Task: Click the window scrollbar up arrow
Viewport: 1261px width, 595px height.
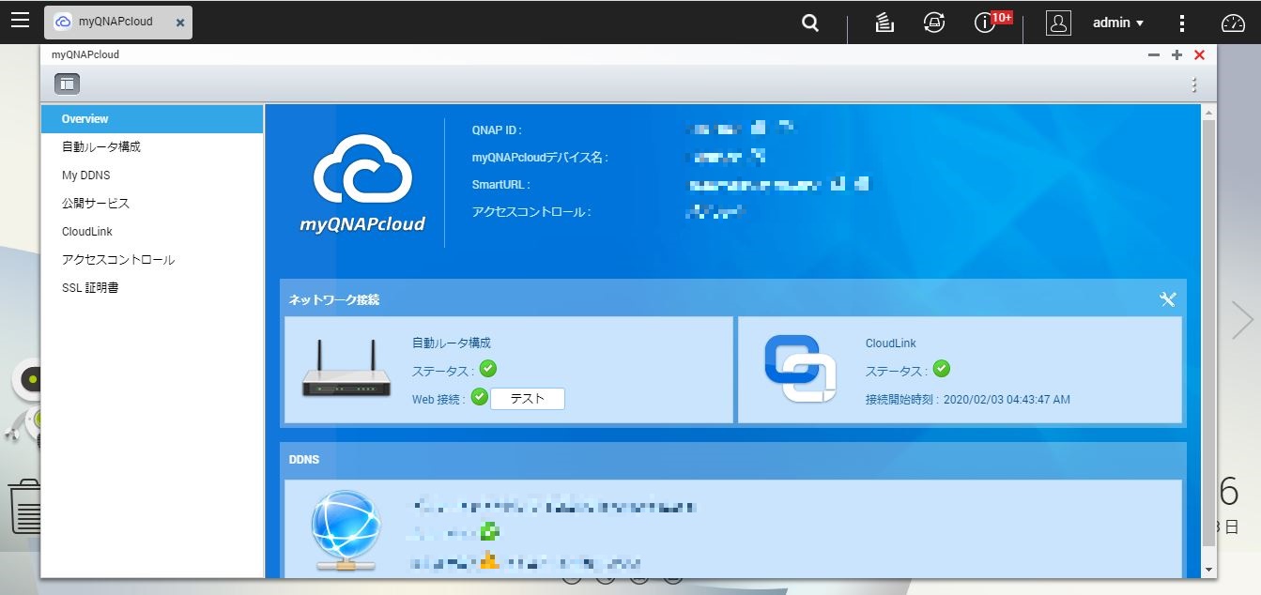Action: pyautogui.click(x=1208, y=112)
